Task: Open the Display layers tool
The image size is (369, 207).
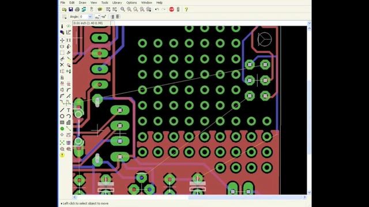Action: click(62, 32)
